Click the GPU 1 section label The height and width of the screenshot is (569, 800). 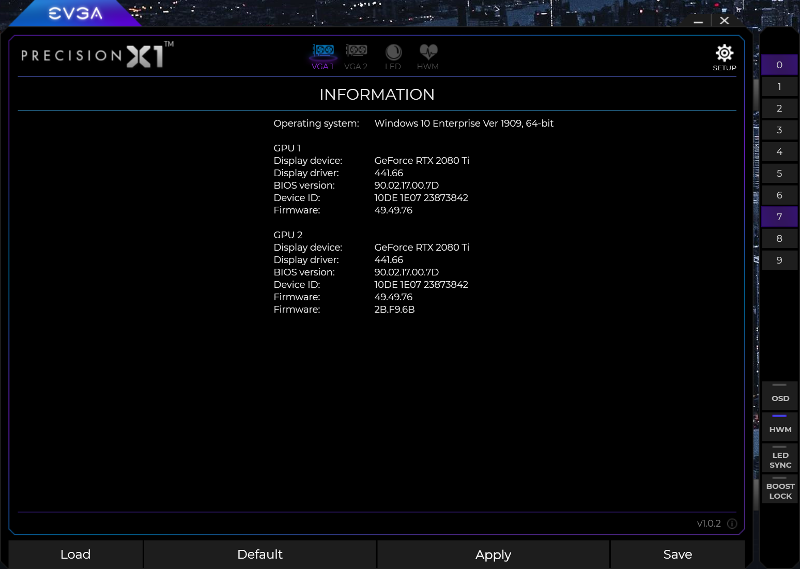click(287, 148)
